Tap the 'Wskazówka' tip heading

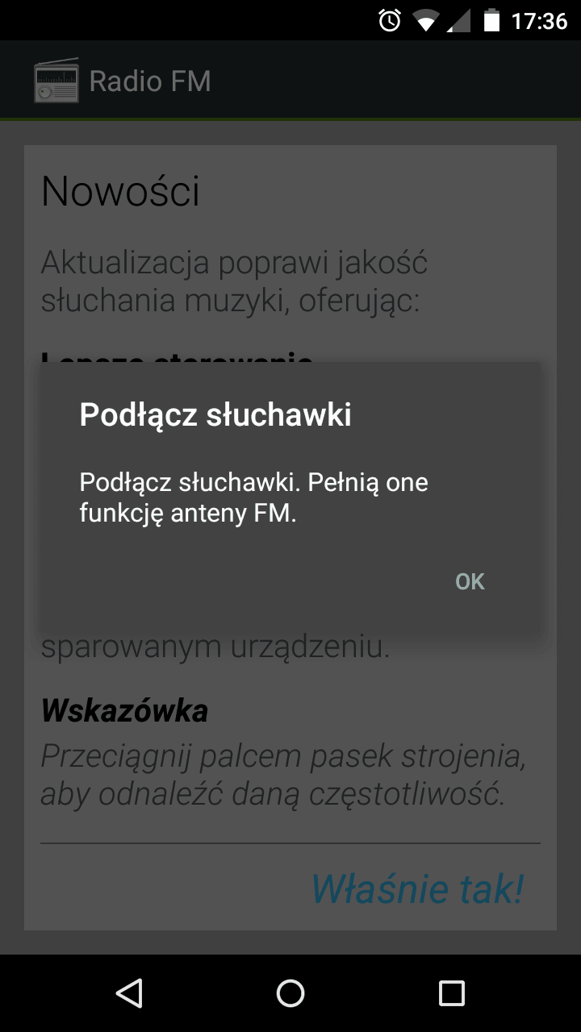124,710
